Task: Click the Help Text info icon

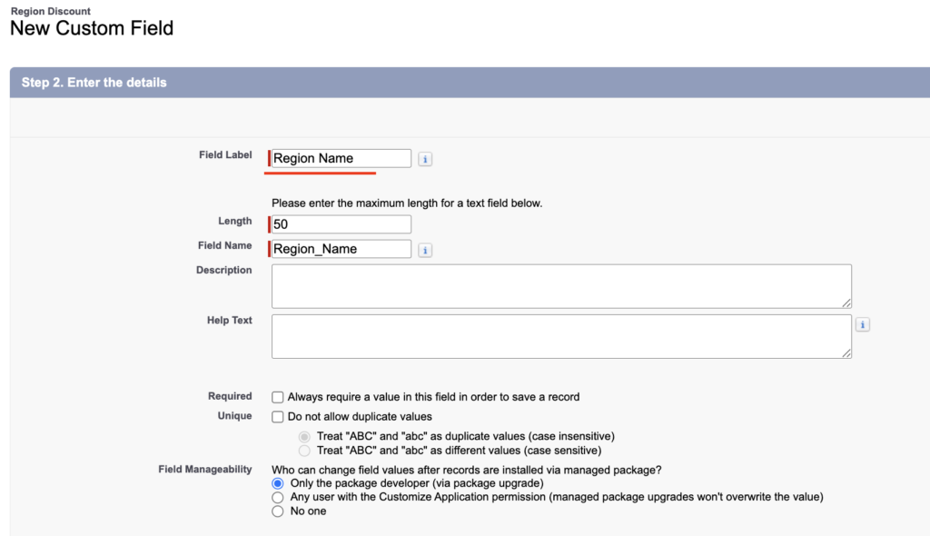Action: pyautogui.click(x=862, y=323)
